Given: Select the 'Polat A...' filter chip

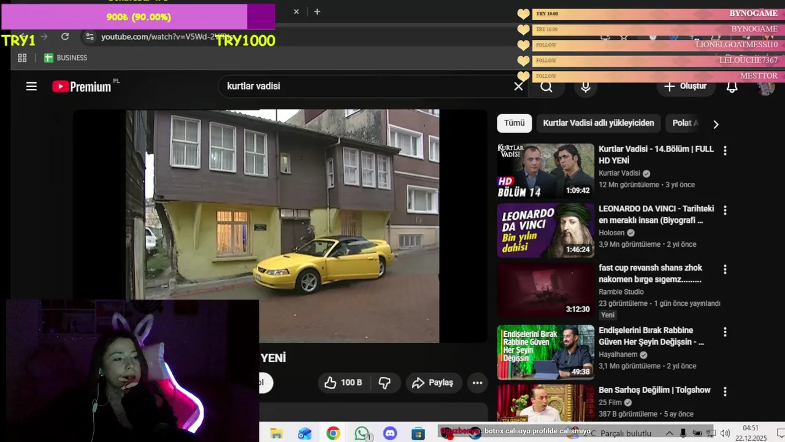Looking at the screenshot, I should point(685,123).
